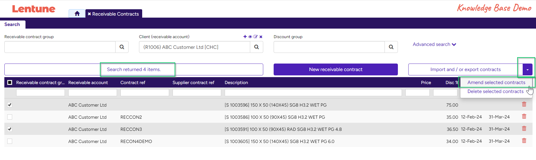This screenshot has height=160, width=536.
Task: Sort by Receivable contract group header
Action: (40, 83)
